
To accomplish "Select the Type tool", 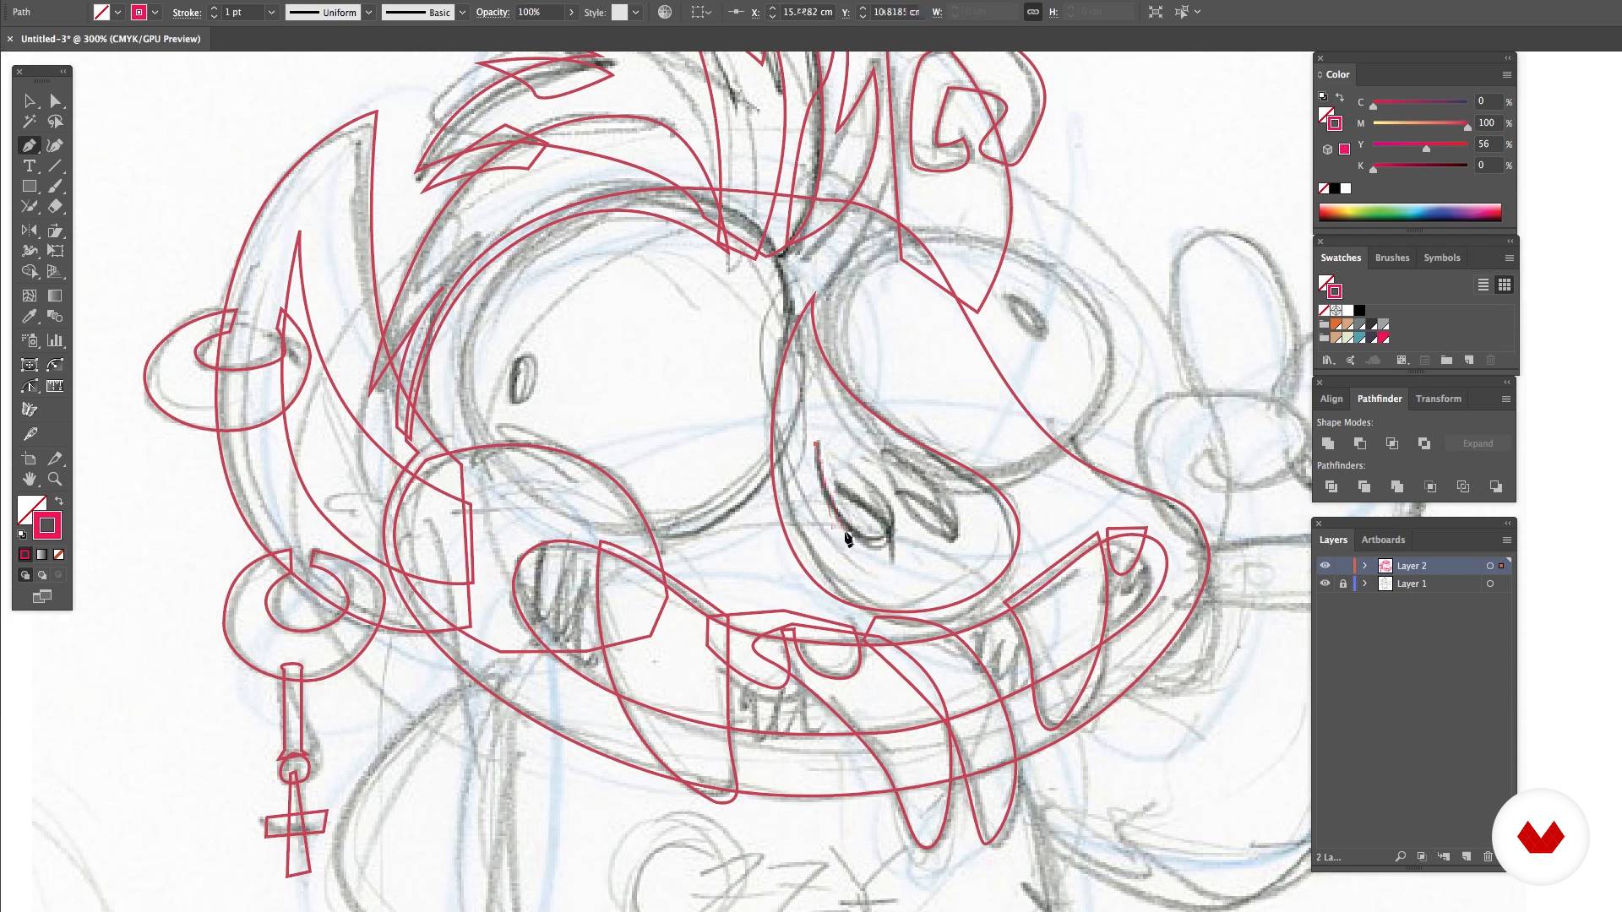I will pyautogui.click(x=30, y=166).
